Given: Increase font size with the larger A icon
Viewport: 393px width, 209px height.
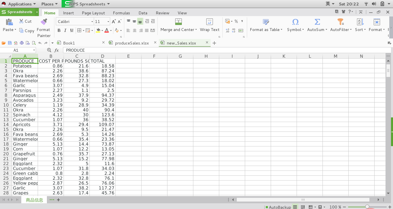Looking at the screenshot, I should coord(114,22).
